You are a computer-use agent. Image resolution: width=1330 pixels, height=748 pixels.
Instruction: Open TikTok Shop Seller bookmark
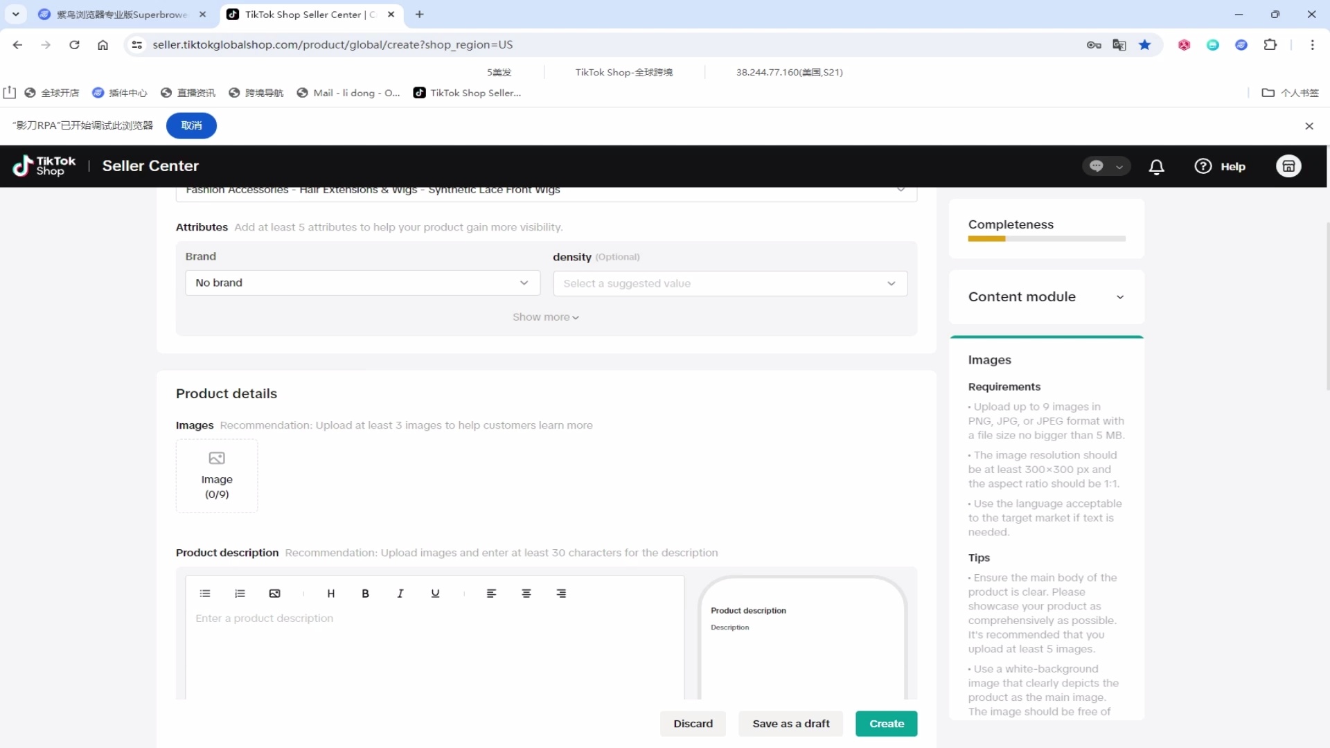468,93
